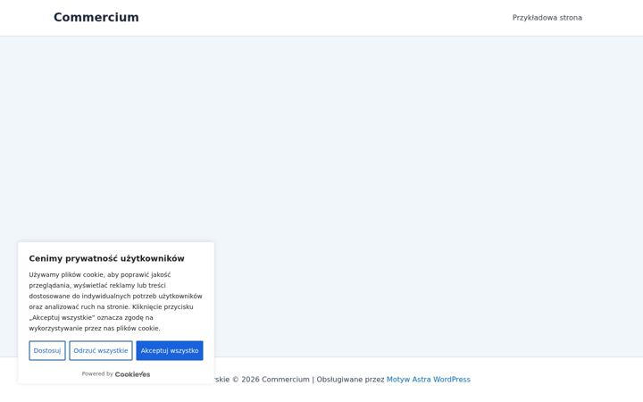Viewport: 643px width, 402px height.
Task: Open the Przykładowa strona menu item
Action: 547,18
